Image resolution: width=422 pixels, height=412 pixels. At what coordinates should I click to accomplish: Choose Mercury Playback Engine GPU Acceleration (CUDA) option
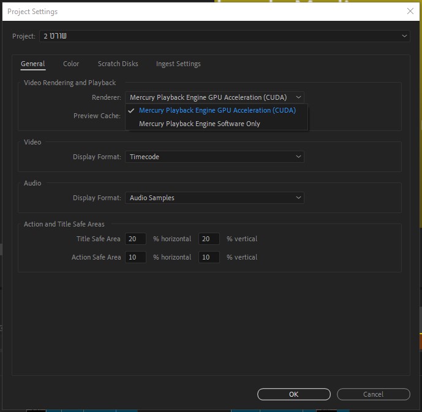[217, 111]
